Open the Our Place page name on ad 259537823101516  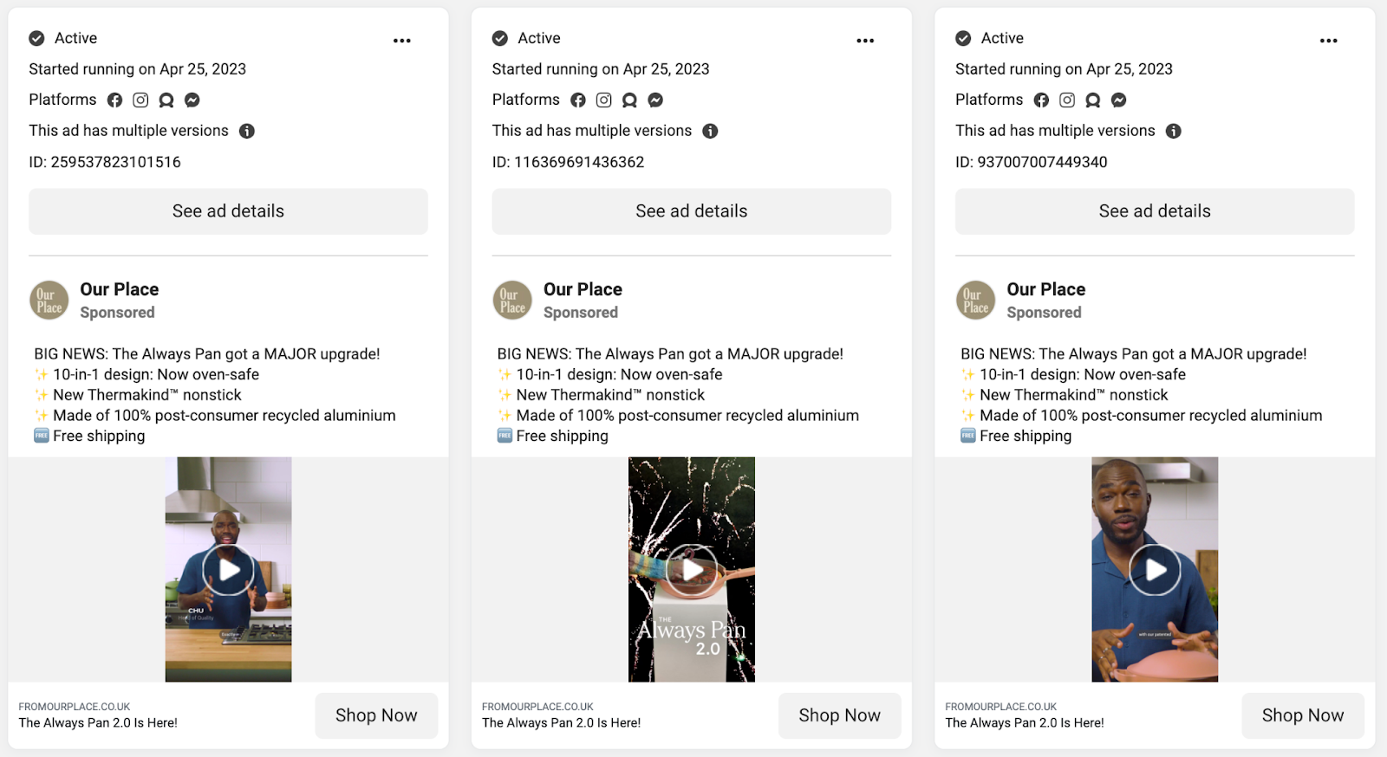(120, 289)
